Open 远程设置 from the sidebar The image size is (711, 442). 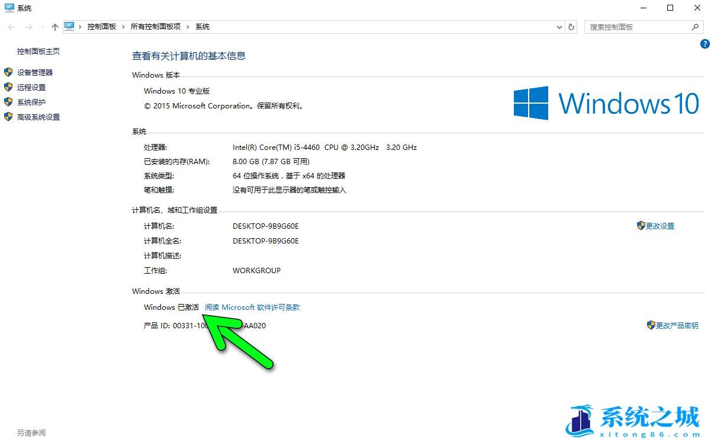tap(31, 87)
